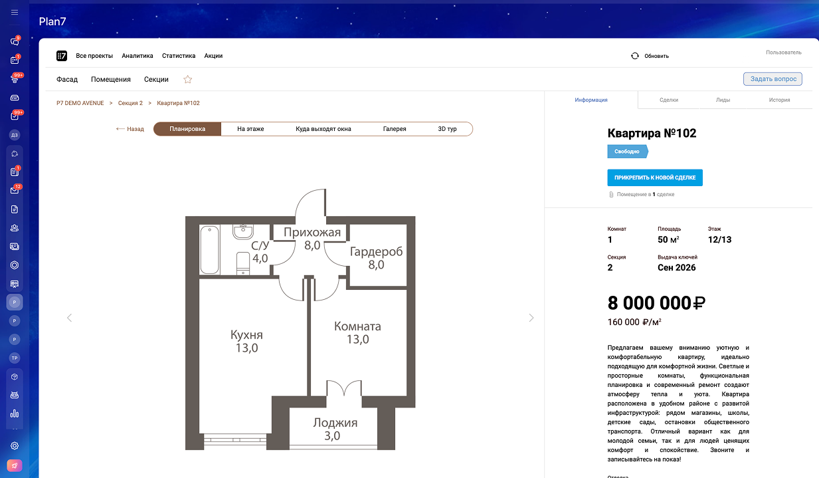Select the 3D тур tab
This screenshot has width=819, height=478.
[x=447, y=129]
